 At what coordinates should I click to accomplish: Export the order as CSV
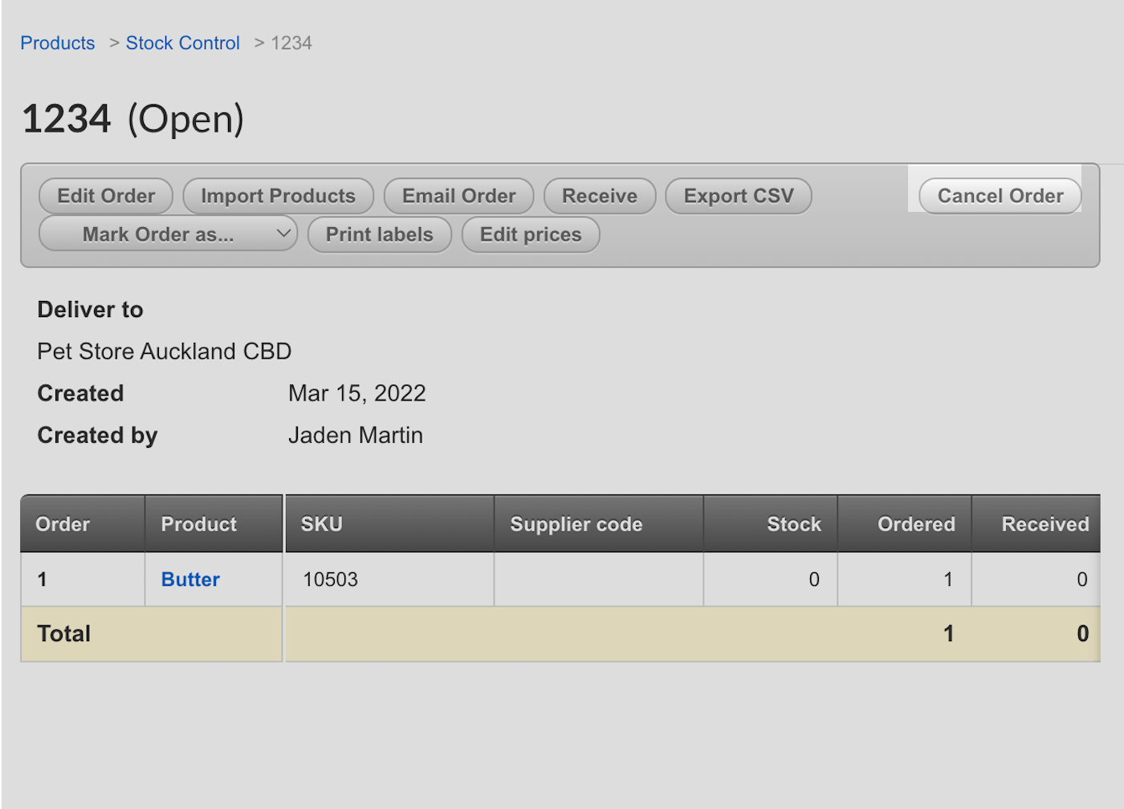tap(739, 196)
